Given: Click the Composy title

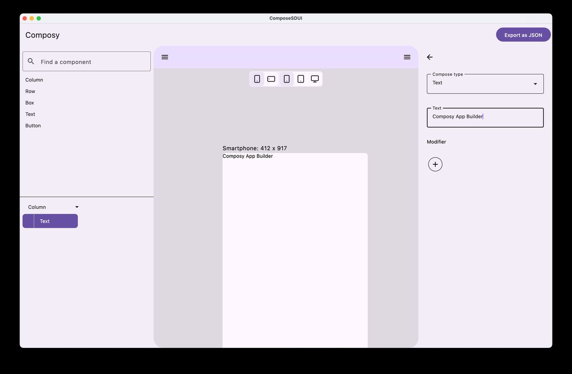Looking at the screenshot, I should pos(42,35).
